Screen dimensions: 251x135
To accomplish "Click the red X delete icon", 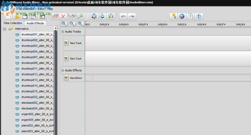I will pos(63,16).
